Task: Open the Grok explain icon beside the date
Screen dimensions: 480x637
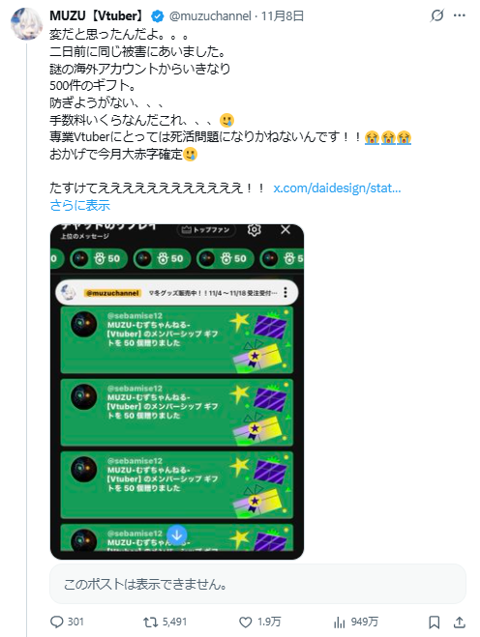Action: click(x=436, y=15)
